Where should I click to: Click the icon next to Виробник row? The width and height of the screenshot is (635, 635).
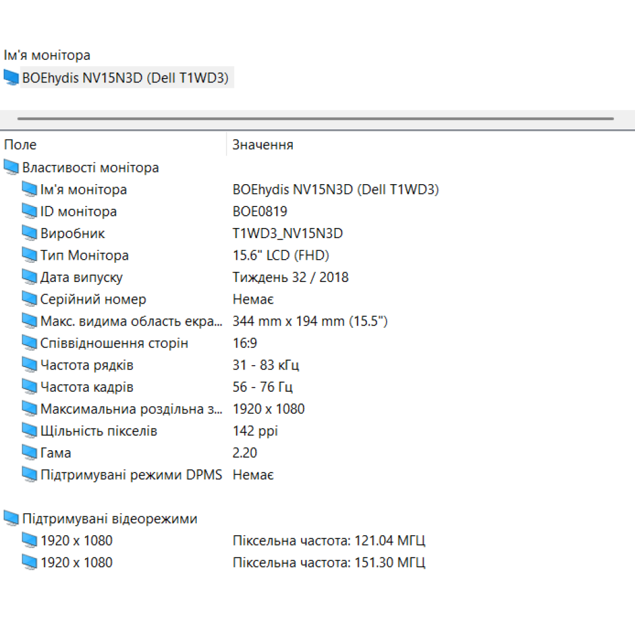pos(29,234)
